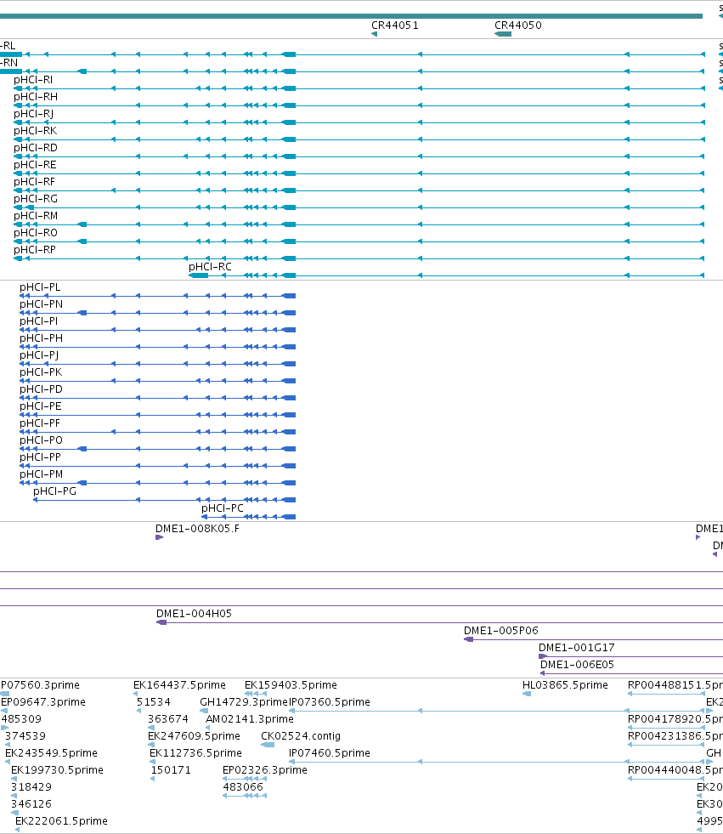Click the DME1-005P06 label
723x834 pixels.
point(500,631)
